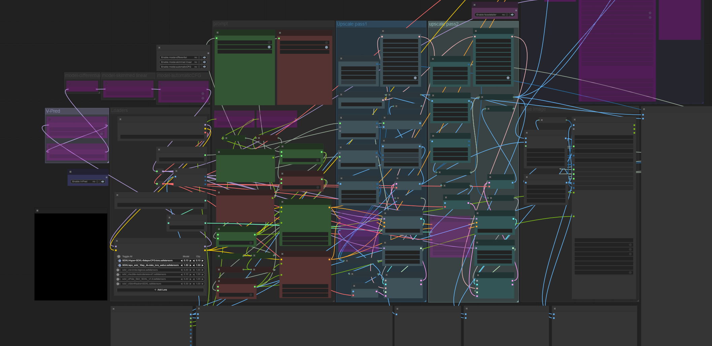Select the SkinRealismSDXL.safetensors lora name

[141, 284]
